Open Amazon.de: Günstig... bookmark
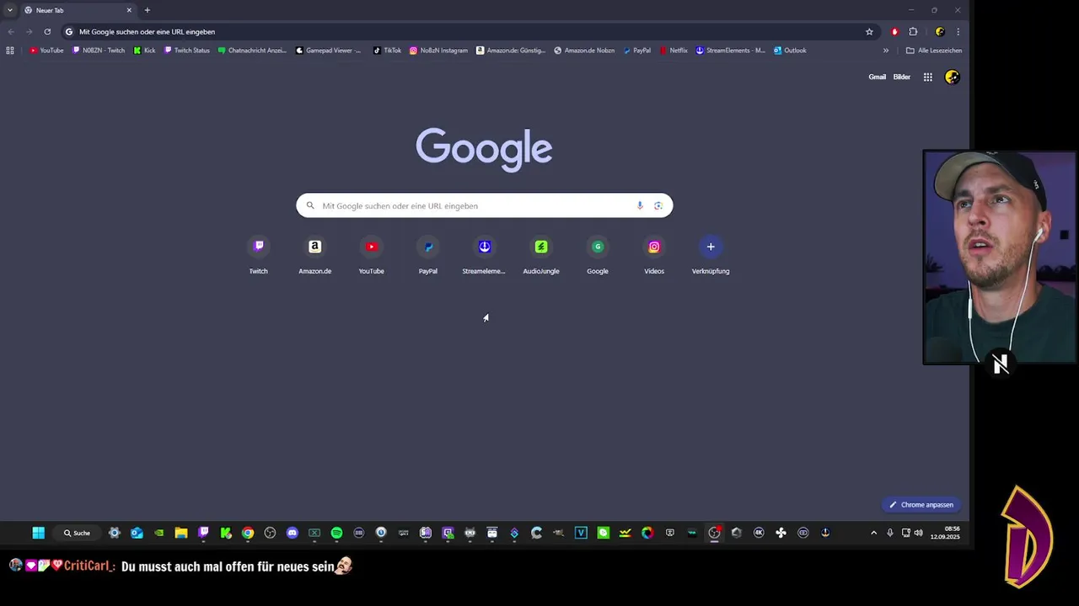Screen dimensions: 1079x606 511,50
